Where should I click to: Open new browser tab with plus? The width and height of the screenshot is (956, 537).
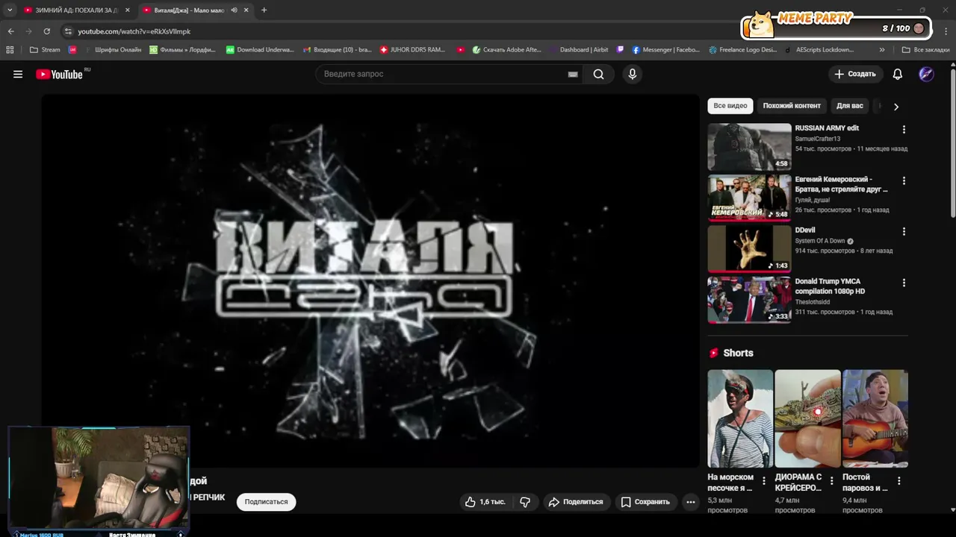(x=264, y=10)
